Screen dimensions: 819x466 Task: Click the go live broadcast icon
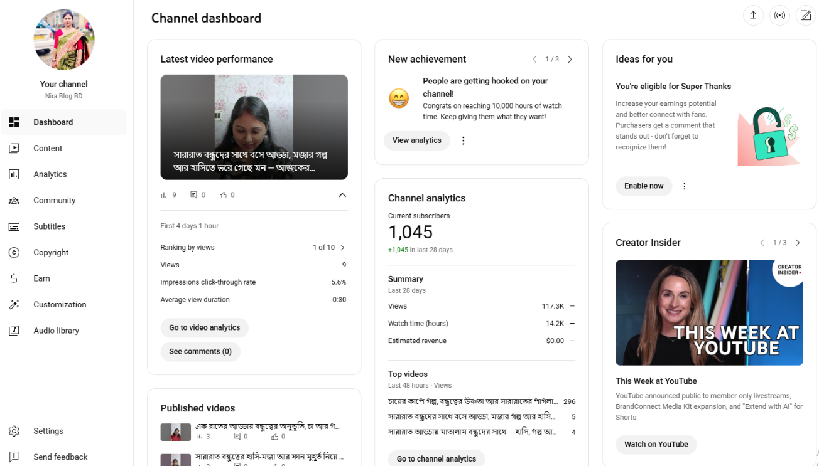pyautogui.click(x=779, y=15)
